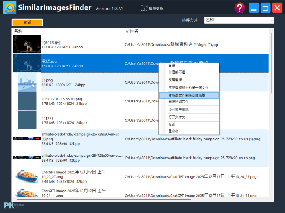Viewport: 285px width, 213px height.
Task: Click the 22.png file name text
Action: [x=47, y=118]
